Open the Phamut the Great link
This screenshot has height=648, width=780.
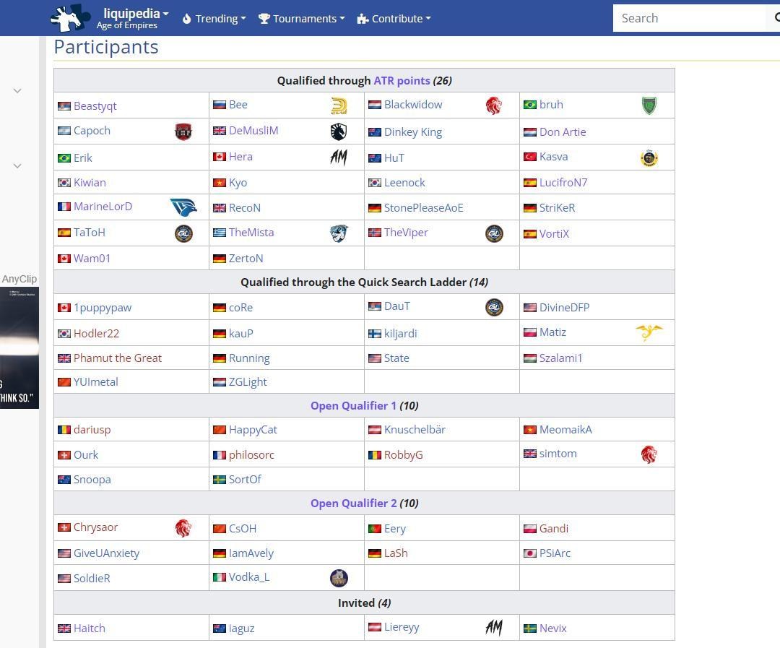pyautogui.click(x=118, y=358)
